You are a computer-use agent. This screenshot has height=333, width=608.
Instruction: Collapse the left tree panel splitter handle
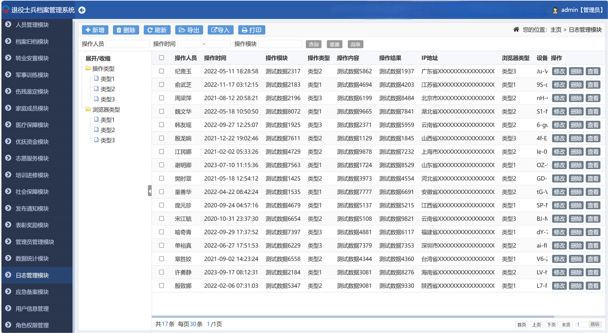pyautogui.click(x=150, y=191)
